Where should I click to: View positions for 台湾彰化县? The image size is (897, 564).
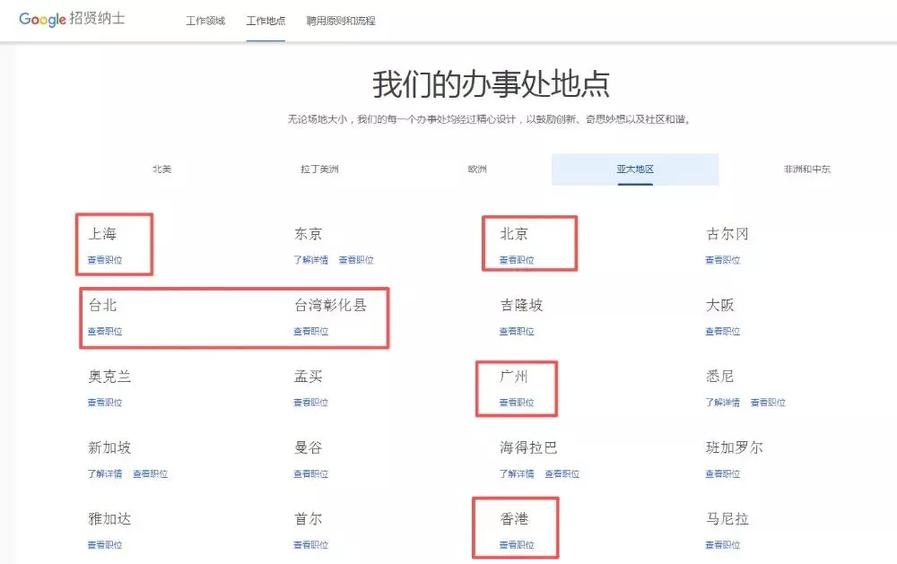(310, 332)
